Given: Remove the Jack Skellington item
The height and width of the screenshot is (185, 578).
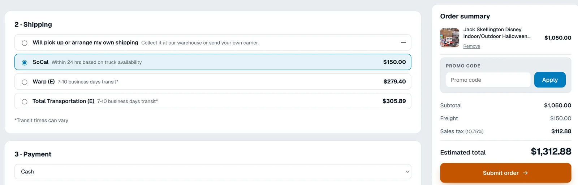Looking at the screenshot, I should click(471, 46).
